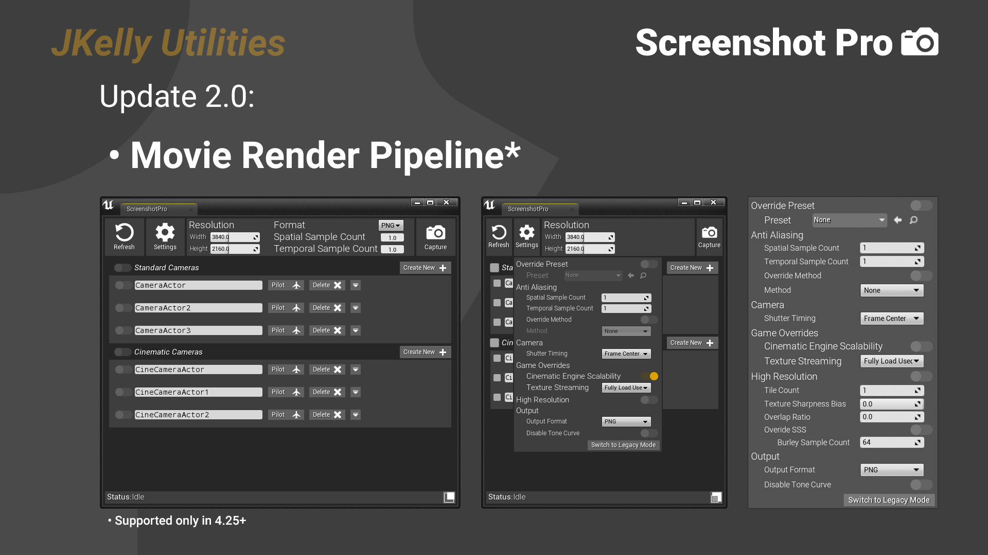The image size is (988, 555).
Task: Click Switch to Legacy Mode button
Action: pos(622,445)
